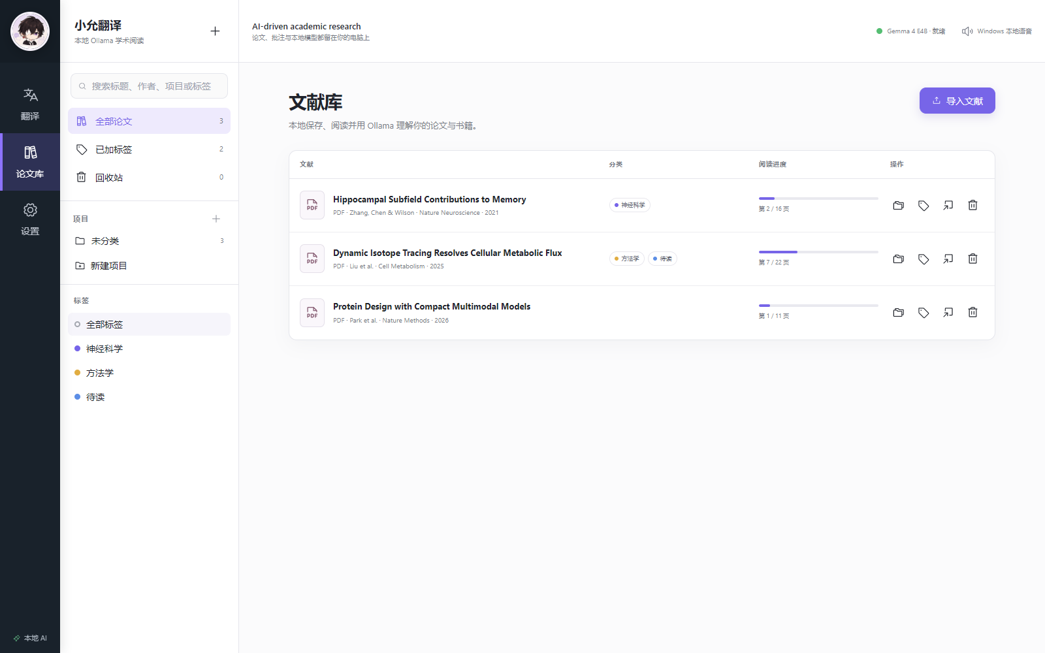Delete Dynamic Isotope paper with trash icon
This screenshot has width=1045, height=653.
pyautogui.click(x=973, y=259)
